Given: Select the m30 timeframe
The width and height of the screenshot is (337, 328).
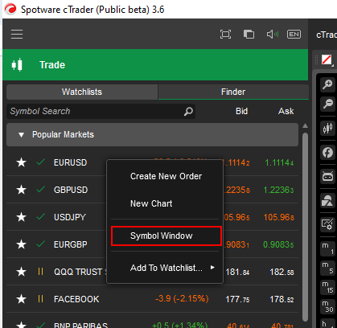Looking at the screenshot, I should [x=327, y=306].
